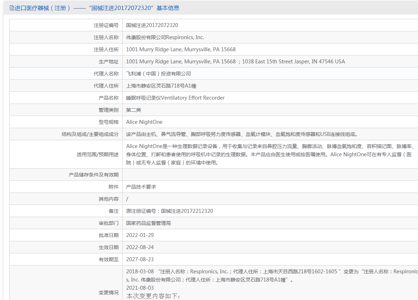Click product name 睡眠呼吸记录仪Ventilatory Effort Recorder
Viewport: 418px width, 300px height.
coord(175,98)
